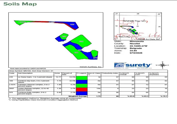Click the "Percent of field" column header

67,74
